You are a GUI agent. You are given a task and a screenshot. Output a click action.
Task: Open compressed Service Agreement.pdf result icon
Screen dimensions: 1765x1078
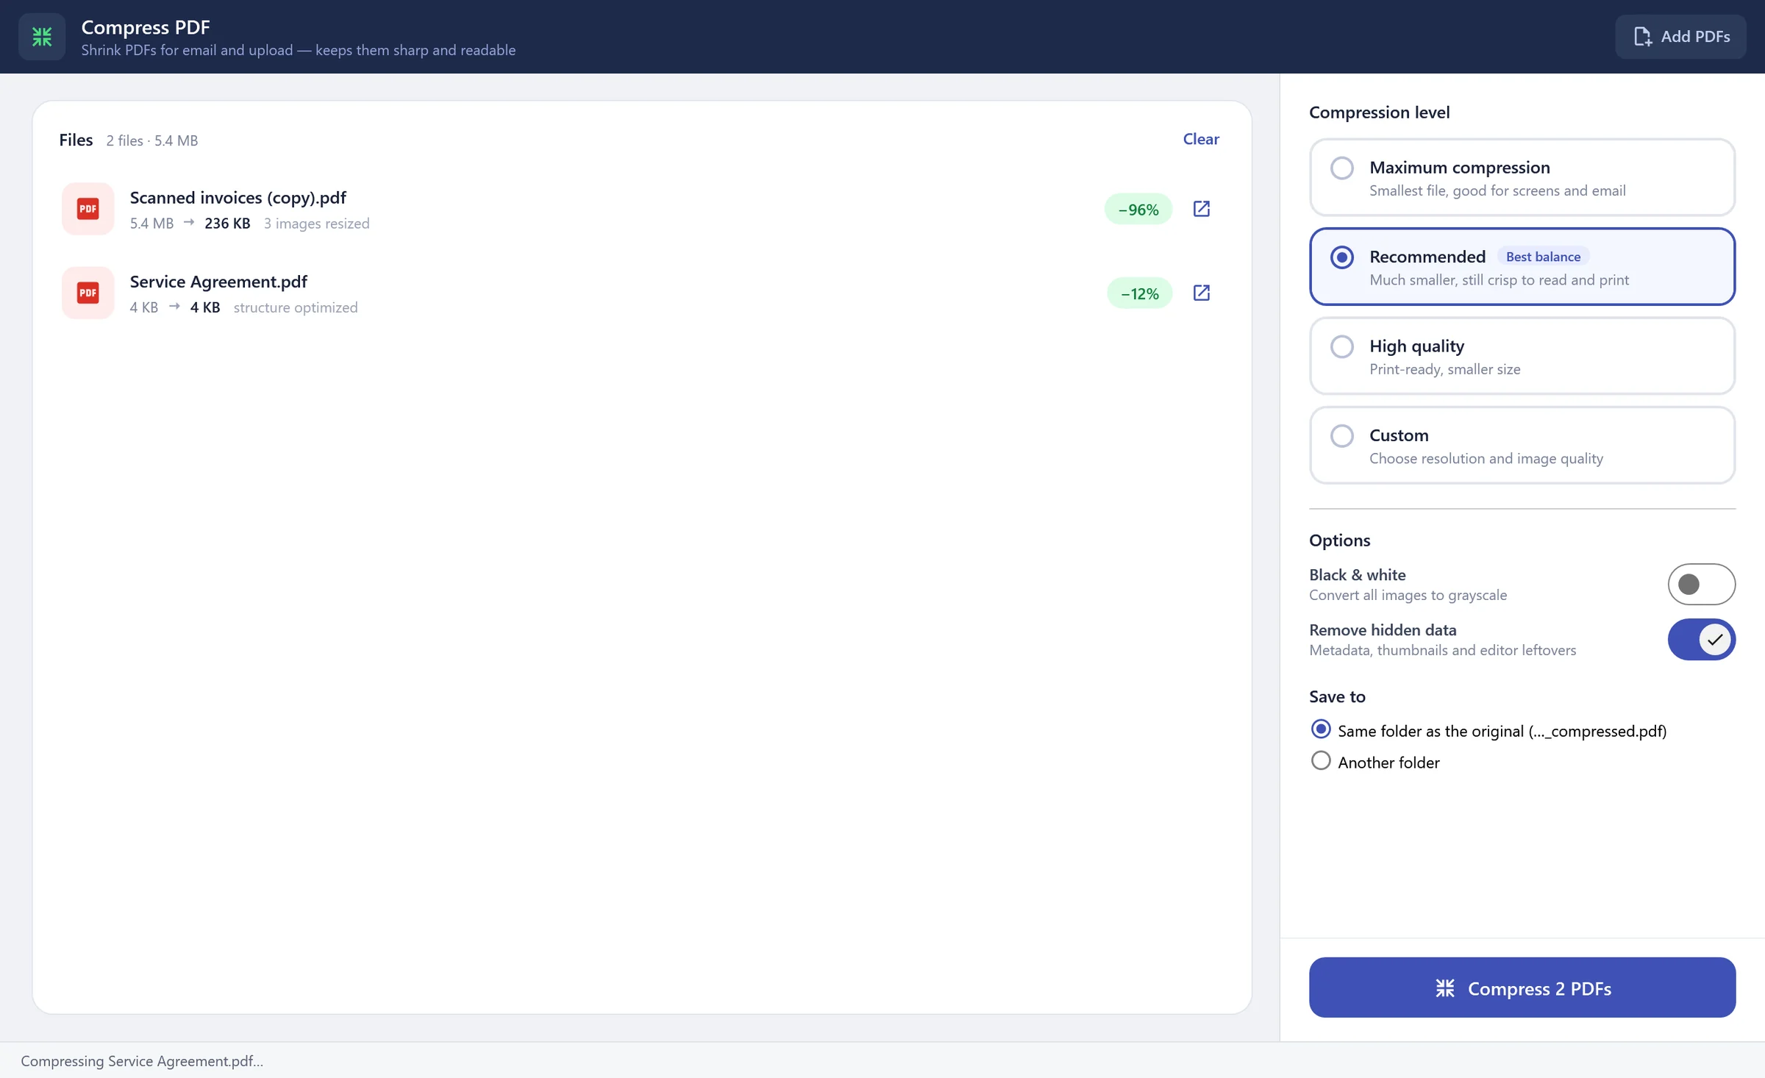click(1201, 293)
